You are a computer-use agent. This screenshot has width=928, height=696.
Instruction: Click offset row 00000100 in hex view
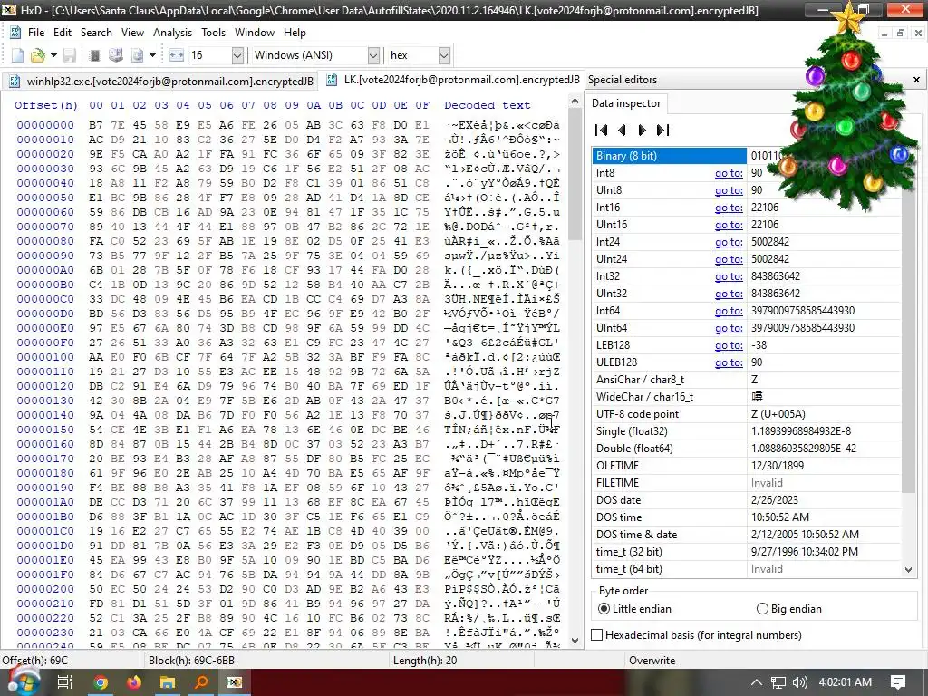(x=45, y=357)
